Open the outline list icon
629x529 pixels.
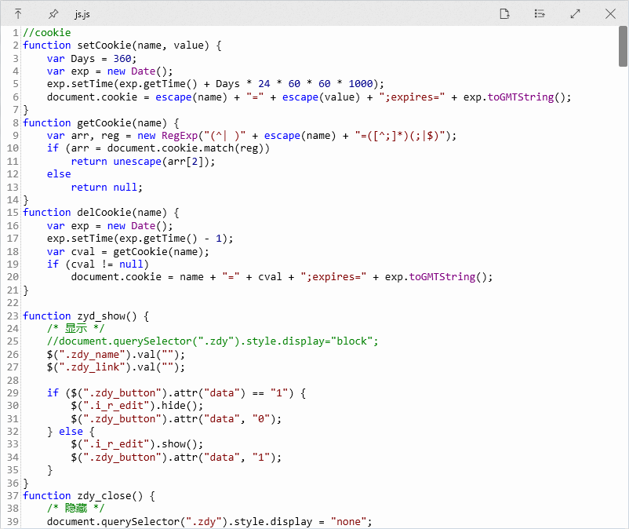coord(540,14)
